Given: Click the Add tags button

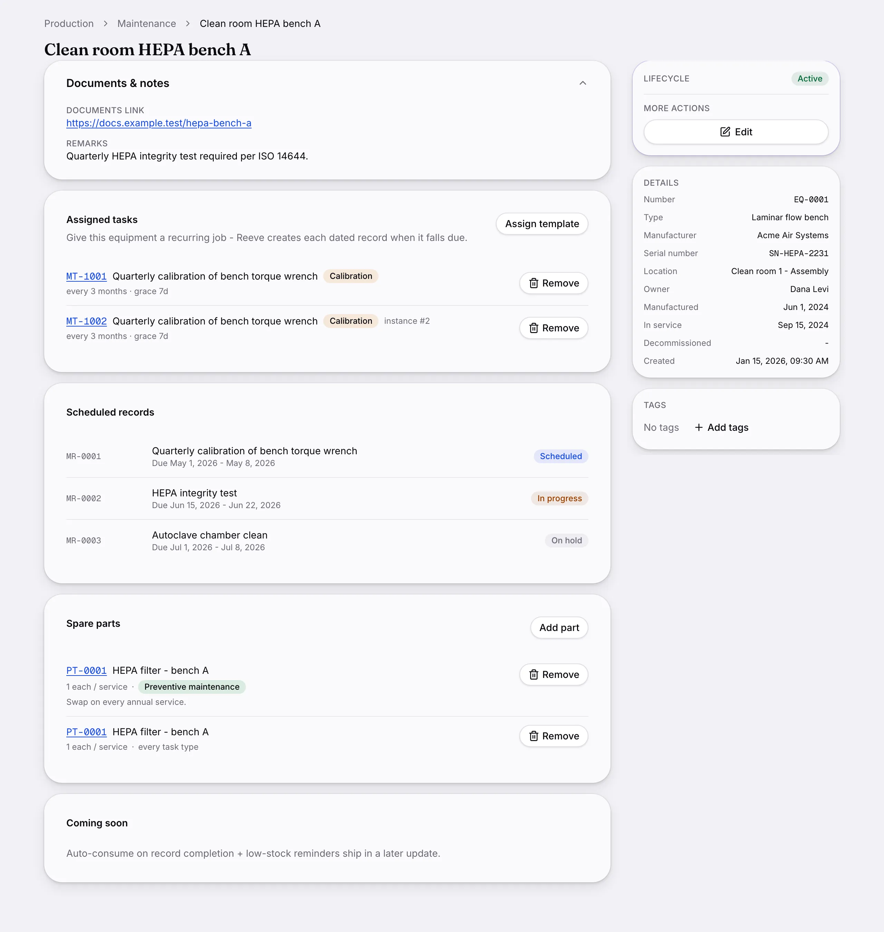Looking at the screenshot, I should tap(721, 428).
